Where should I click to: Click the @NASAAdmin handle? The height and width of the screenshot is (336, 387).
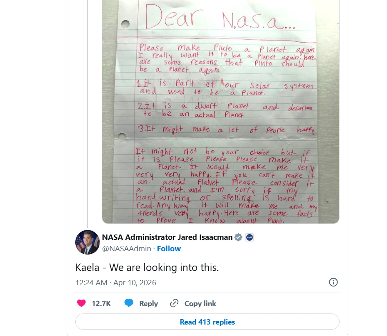pos(126,248)
